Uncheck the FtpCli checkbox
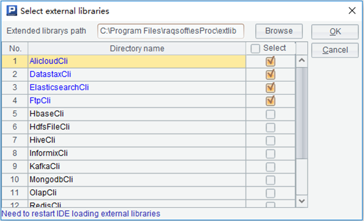This screenshot has width=364, height=221. pyautogui.click(x=270, y=101)
